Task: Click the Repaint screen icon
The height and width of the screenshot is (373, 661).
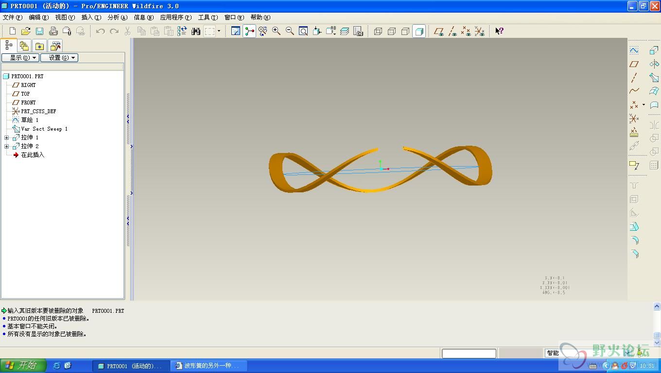Action: coord(236,31)
